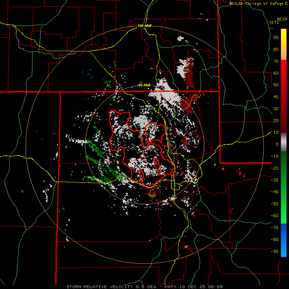Click the positive 10 scale value

click(x=276, y=133)
